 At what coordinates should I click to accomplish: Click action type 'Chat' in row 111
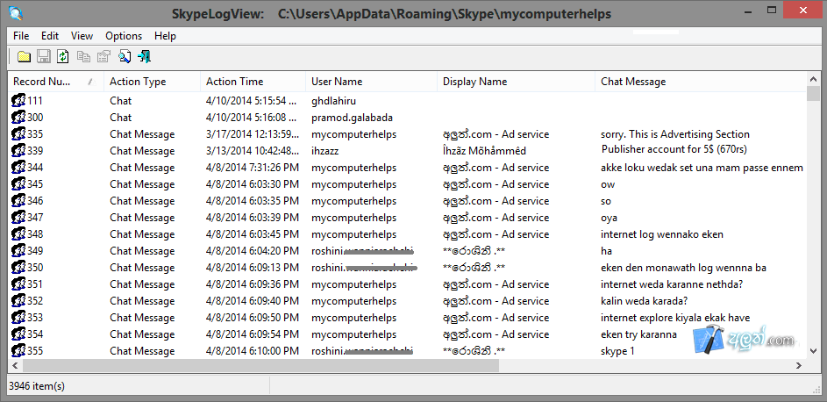[x=121, y=101]
